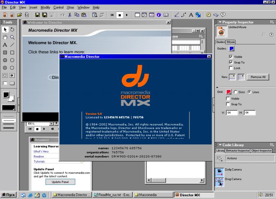Open the Paint window brush icon
Screen dimensions: 276x199
click(x=177, y=15)
